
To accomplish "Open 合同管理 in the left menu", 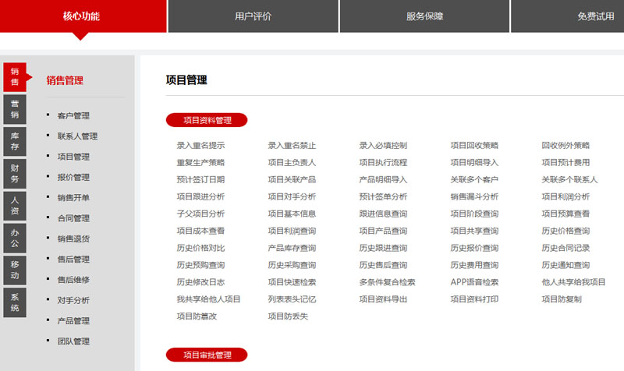I will coord(73,218).
